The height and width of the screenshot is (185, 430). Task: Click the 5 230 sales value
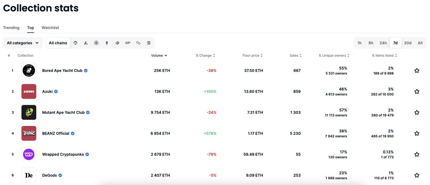tap(295, 133)
